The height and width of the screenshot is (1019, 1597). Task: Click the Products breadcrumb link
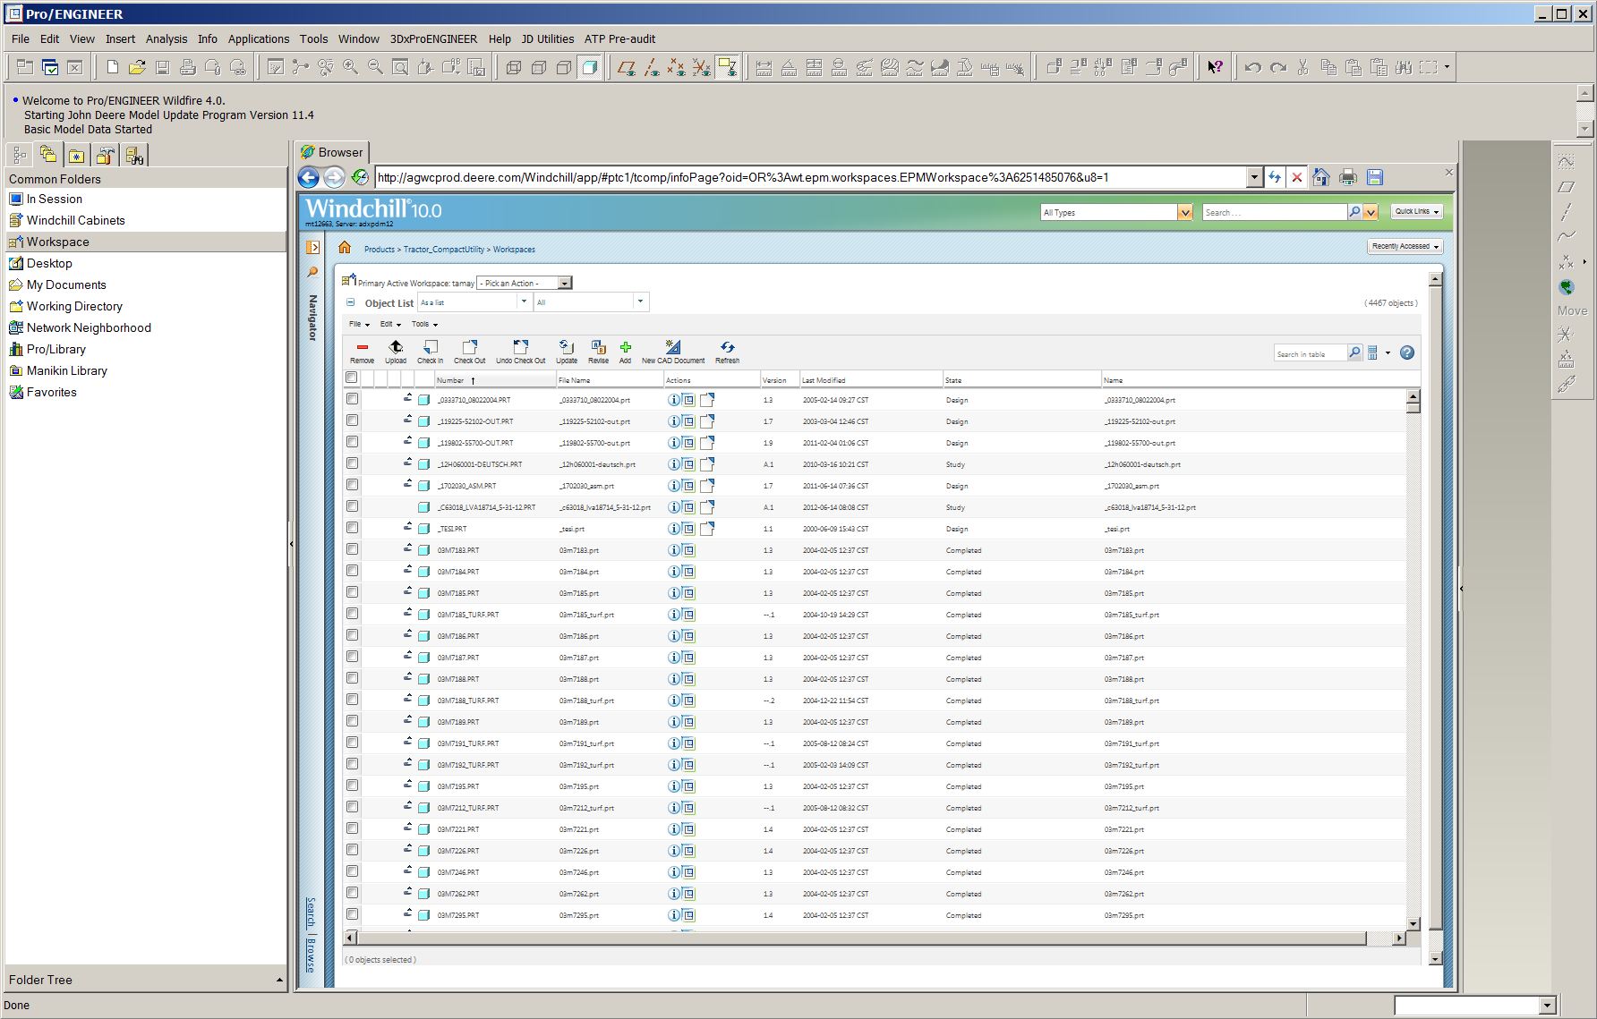380,250
